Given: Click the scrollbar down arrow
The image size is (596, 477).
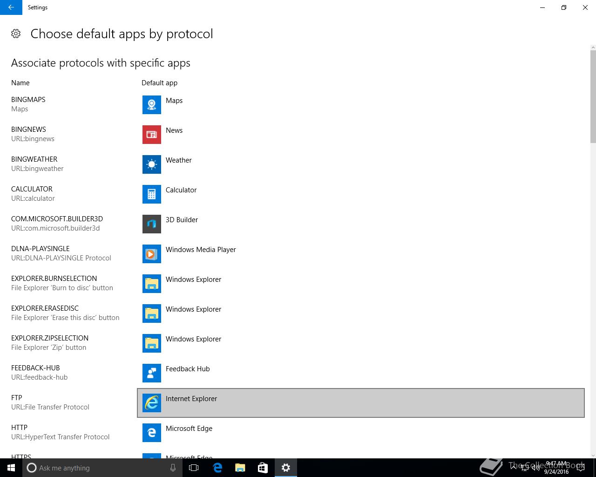Looking at the screenshot, I should [593, 455].
